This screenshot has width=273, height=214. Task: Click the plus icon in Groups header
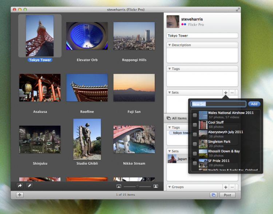(x=226, y=187)
